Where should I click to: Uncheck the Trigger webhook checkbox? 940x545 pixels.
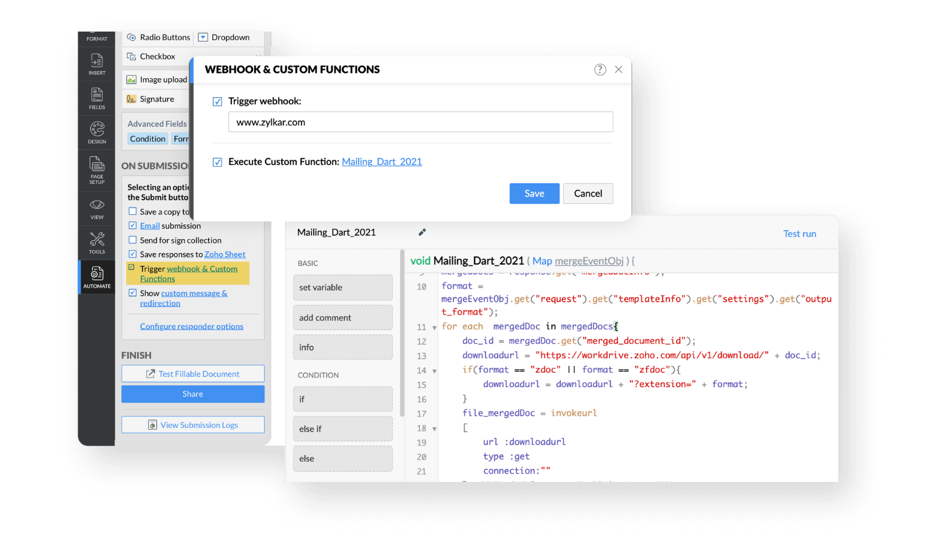pyautogui.click(x=217, y=102)
